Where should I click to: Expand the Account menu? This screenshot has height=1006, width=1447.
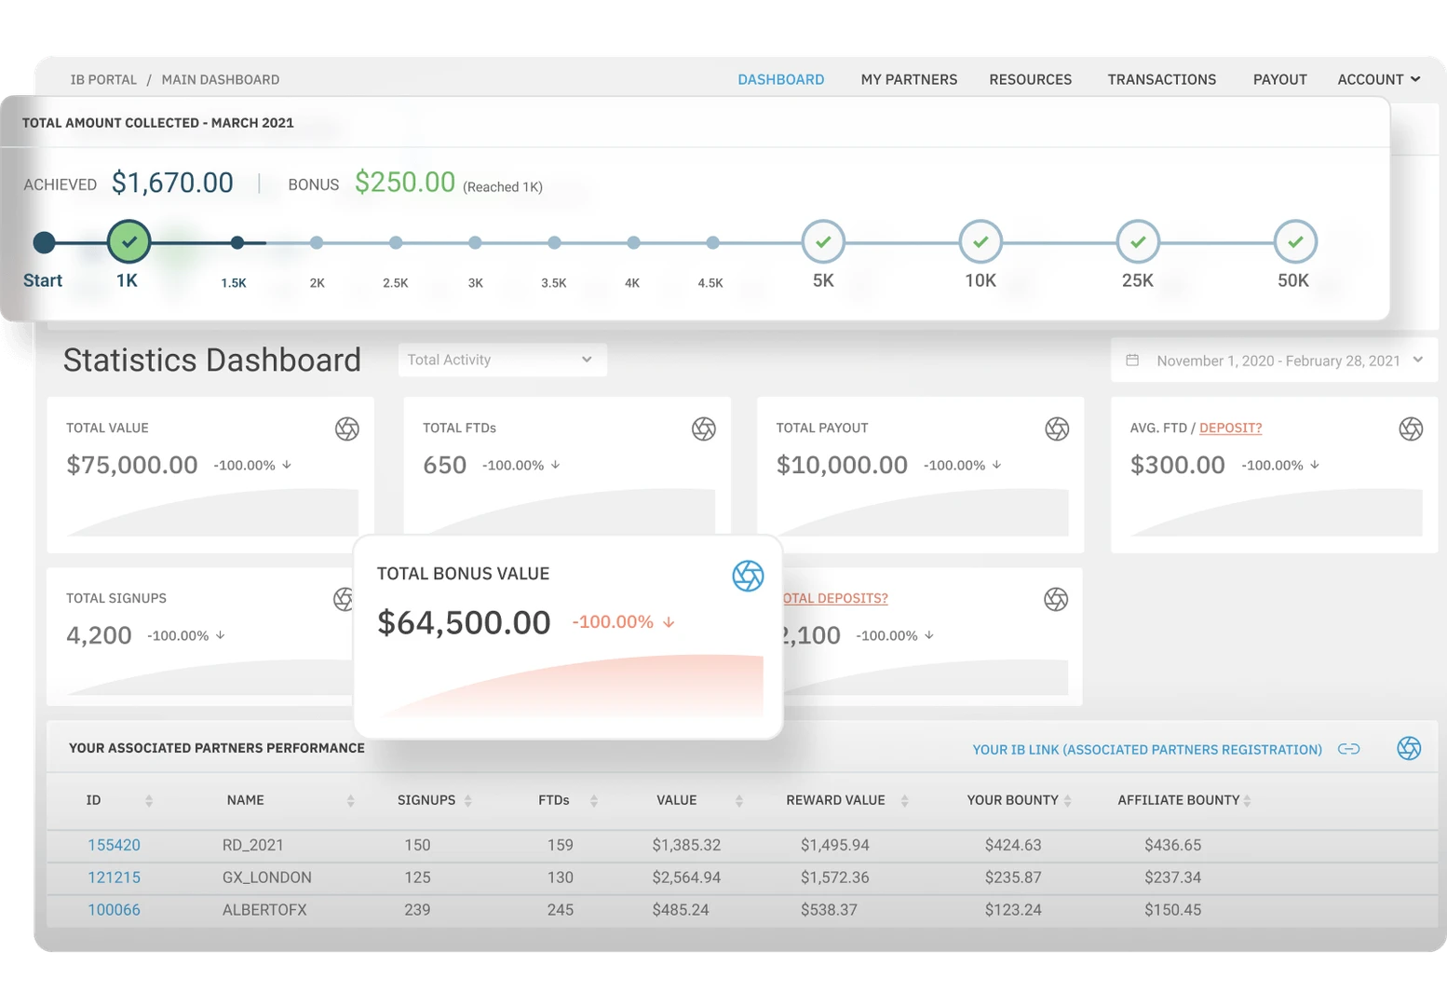coord(1378,79)
